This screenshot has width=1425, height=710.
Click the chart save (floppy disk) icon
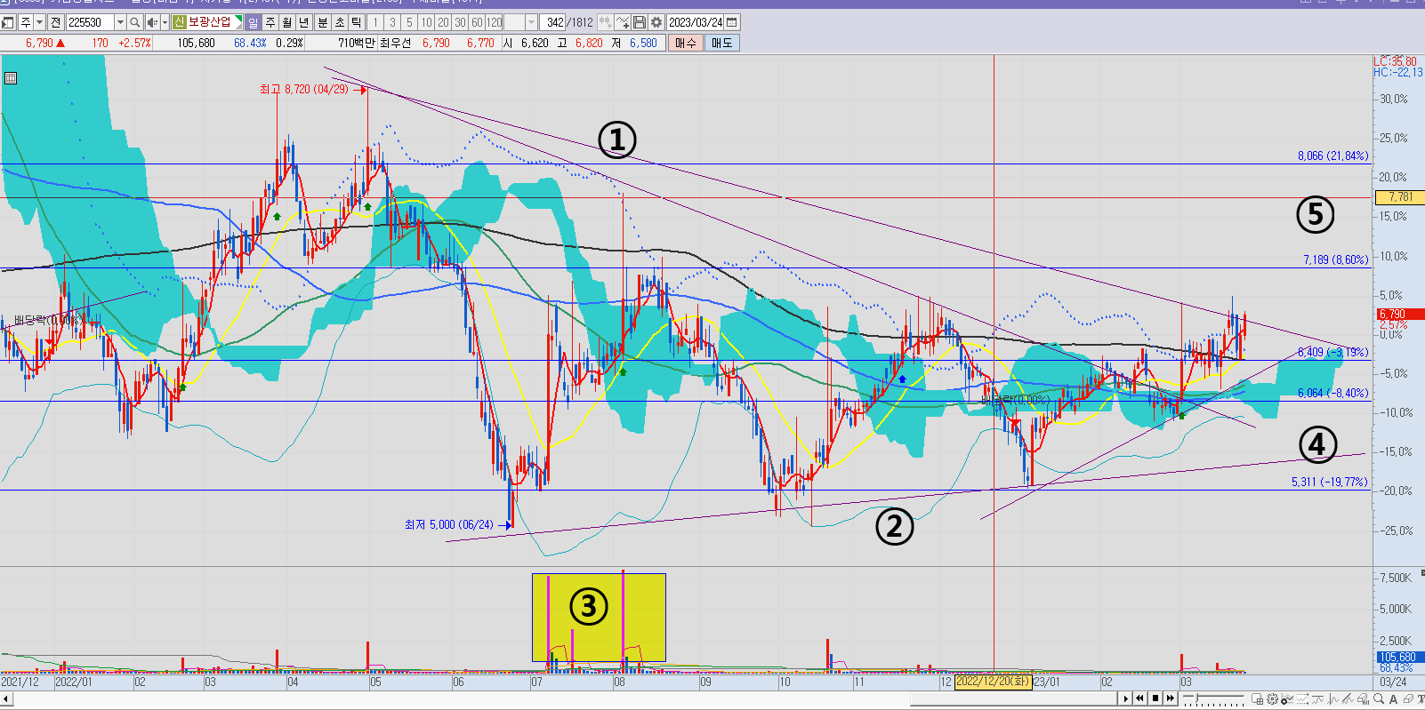639,22
